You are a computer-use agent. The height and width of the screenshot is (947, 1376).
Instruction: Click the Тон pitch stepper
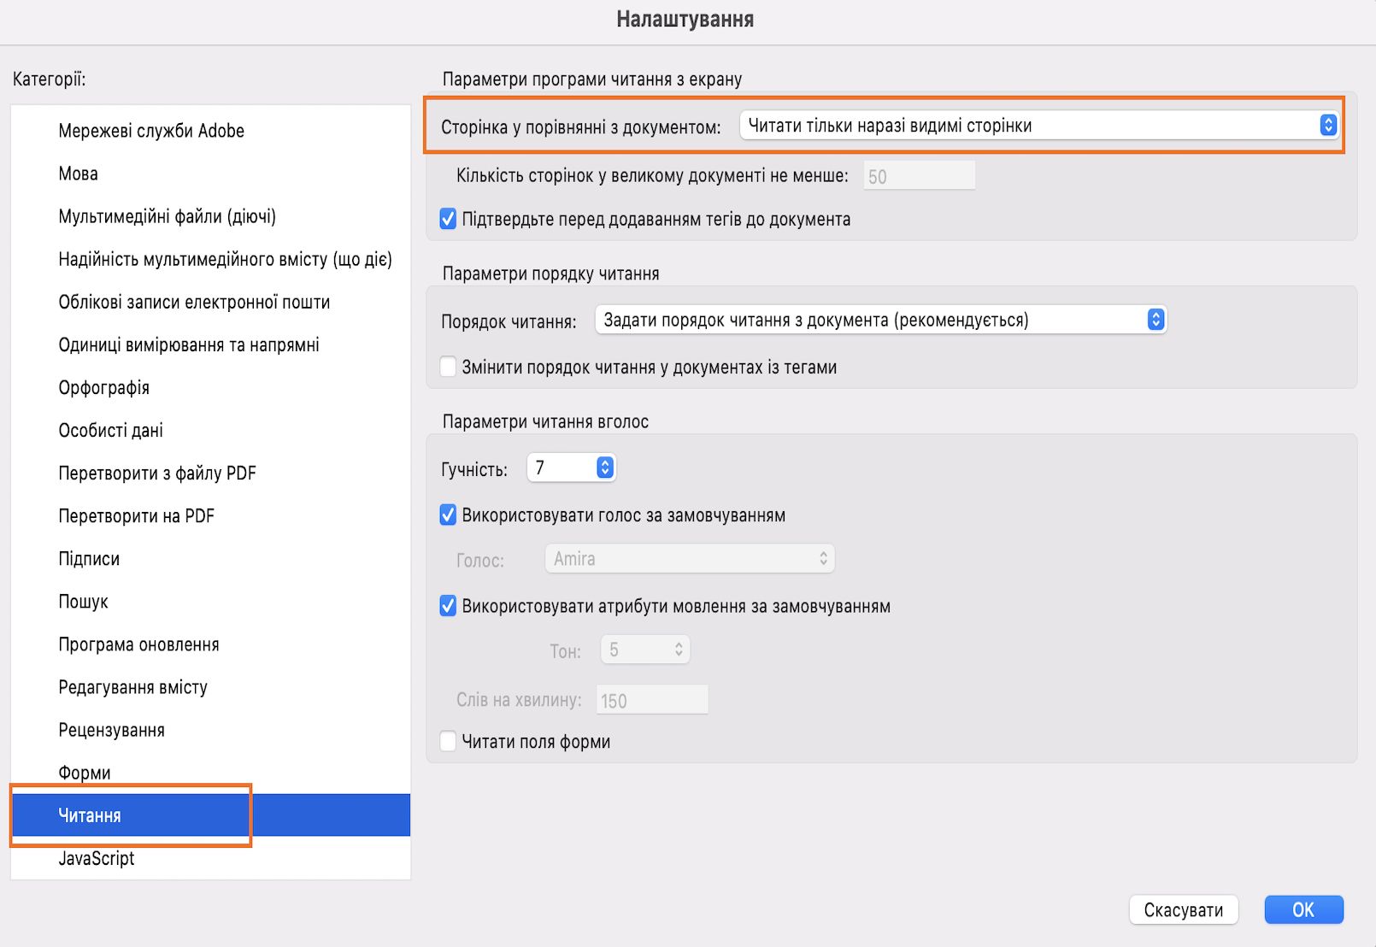tap(645, 650)
